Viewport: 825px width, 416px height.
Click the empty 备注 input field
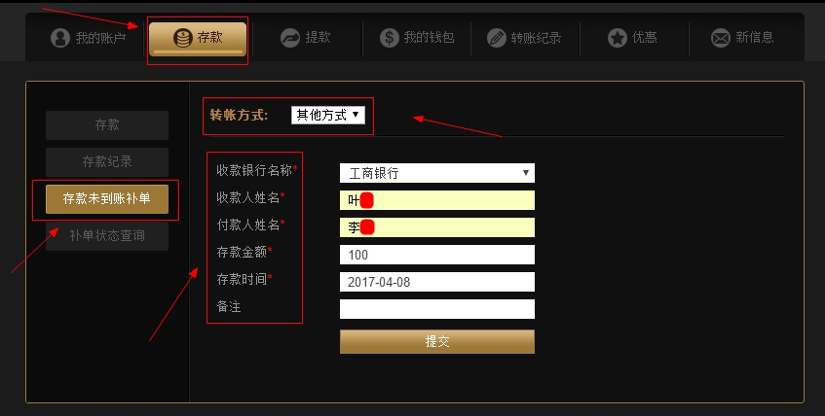[437, 309]
